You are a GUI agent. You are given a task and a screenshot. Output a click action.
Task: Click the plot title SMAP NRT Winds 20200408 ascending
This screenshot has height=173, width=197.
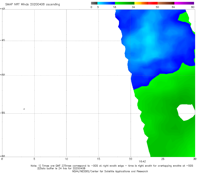coord(32,5)
